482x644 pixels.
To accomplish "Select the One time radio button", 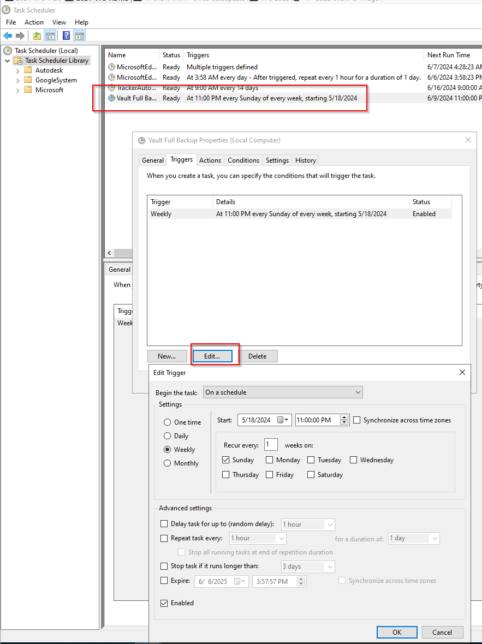I will (168, 421).
